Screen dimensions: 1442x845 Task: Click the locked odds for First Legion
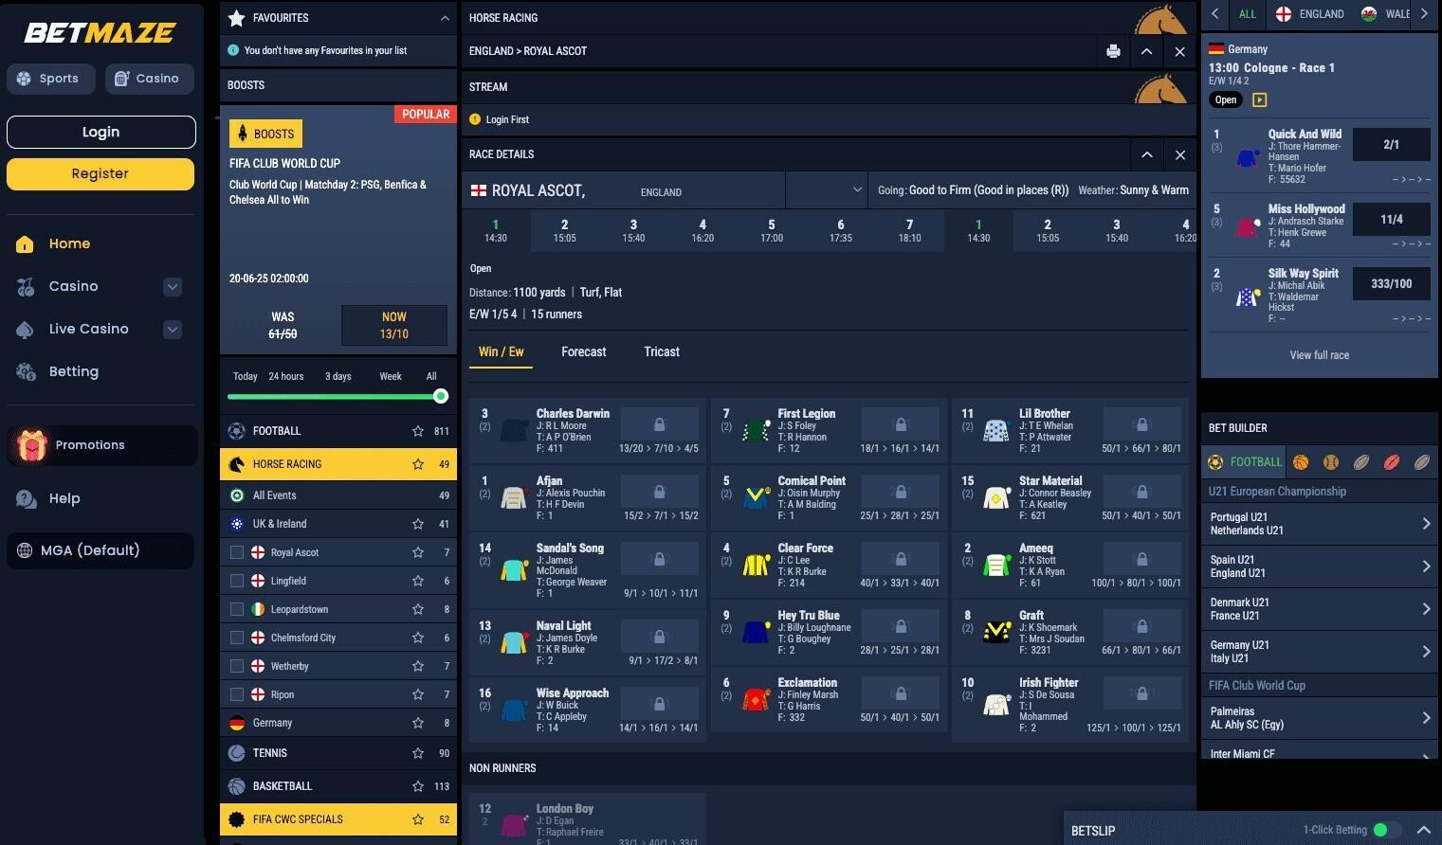(901, 425)
